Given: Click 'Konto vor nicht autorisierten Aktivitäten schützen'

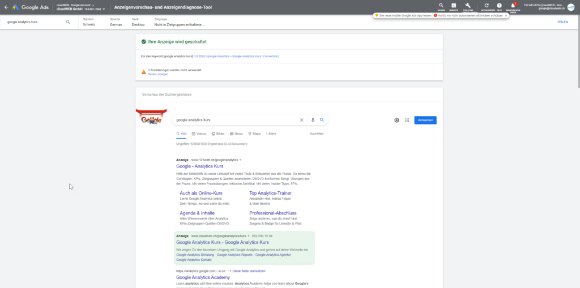Looking at the screenshot, I should pos(470,15).
